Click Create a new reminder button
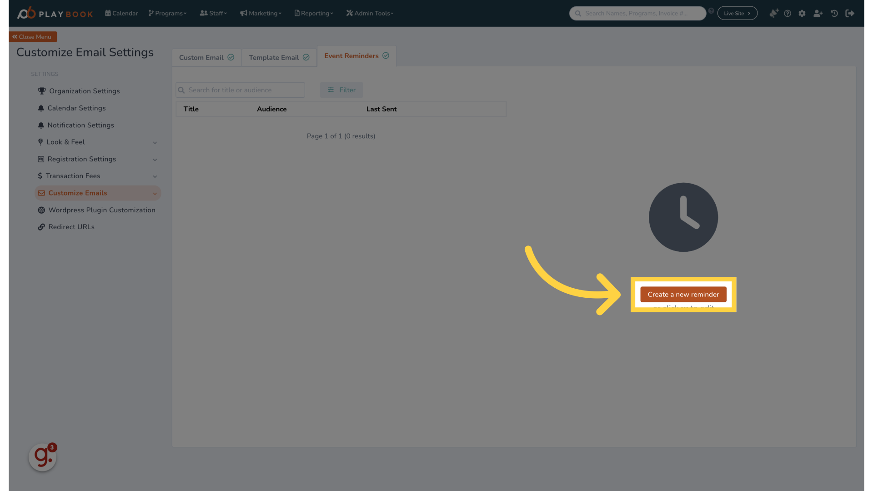The width and height of the screenshot is (873, 491). (683, 294)
